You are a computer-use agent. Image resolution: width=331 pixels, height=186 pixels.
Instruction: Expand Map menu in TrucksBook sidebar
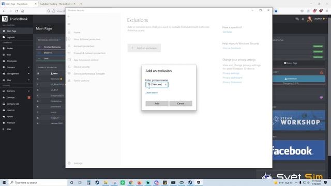tap(17, 80)
